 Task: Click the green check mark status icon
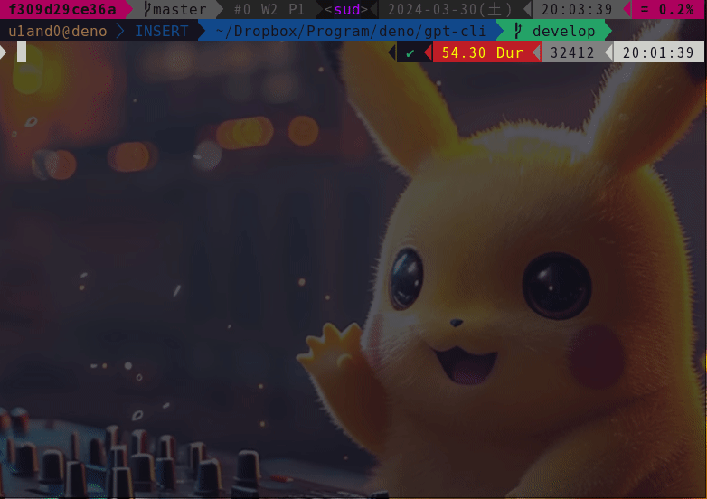coord(410,53)
